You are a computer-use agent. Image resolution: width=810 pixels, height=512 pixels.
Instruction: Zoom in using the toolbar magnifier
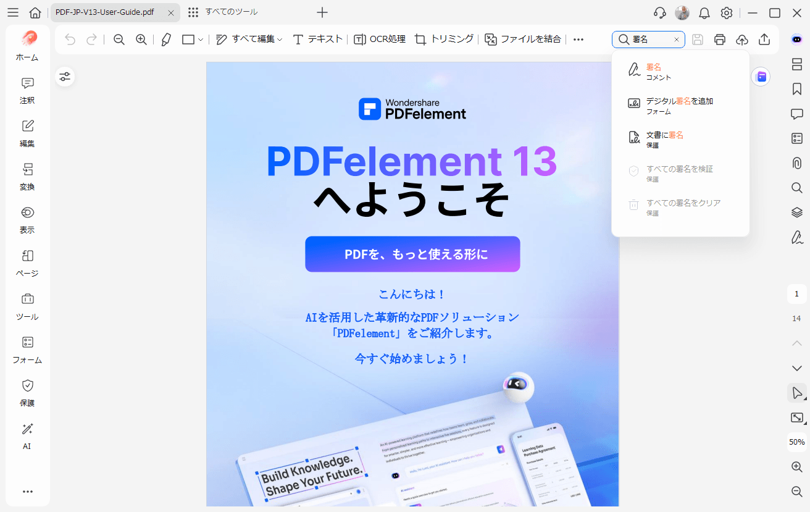pyautogui.click(x=141, y=40)
